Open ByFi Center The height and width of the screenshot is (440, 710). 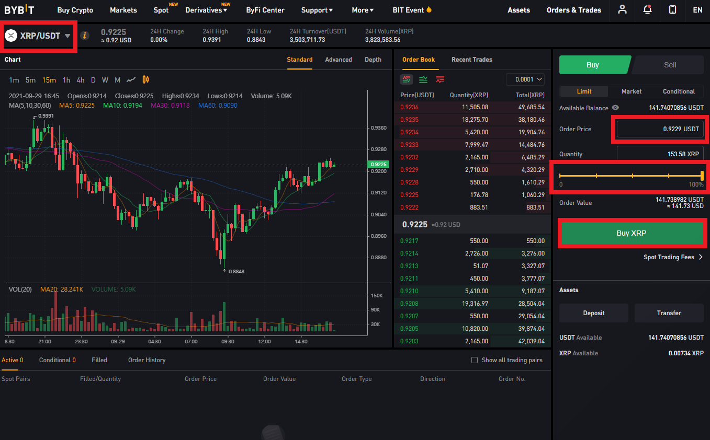[x=266, y=10]
